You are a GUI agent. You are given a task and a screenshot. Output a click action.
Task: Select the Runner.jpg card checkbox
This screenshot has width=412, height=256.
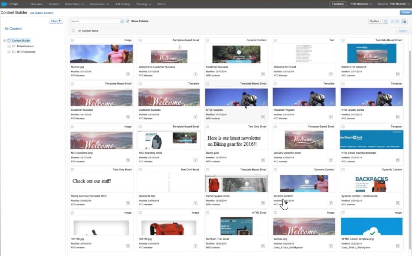click(72, 40)
